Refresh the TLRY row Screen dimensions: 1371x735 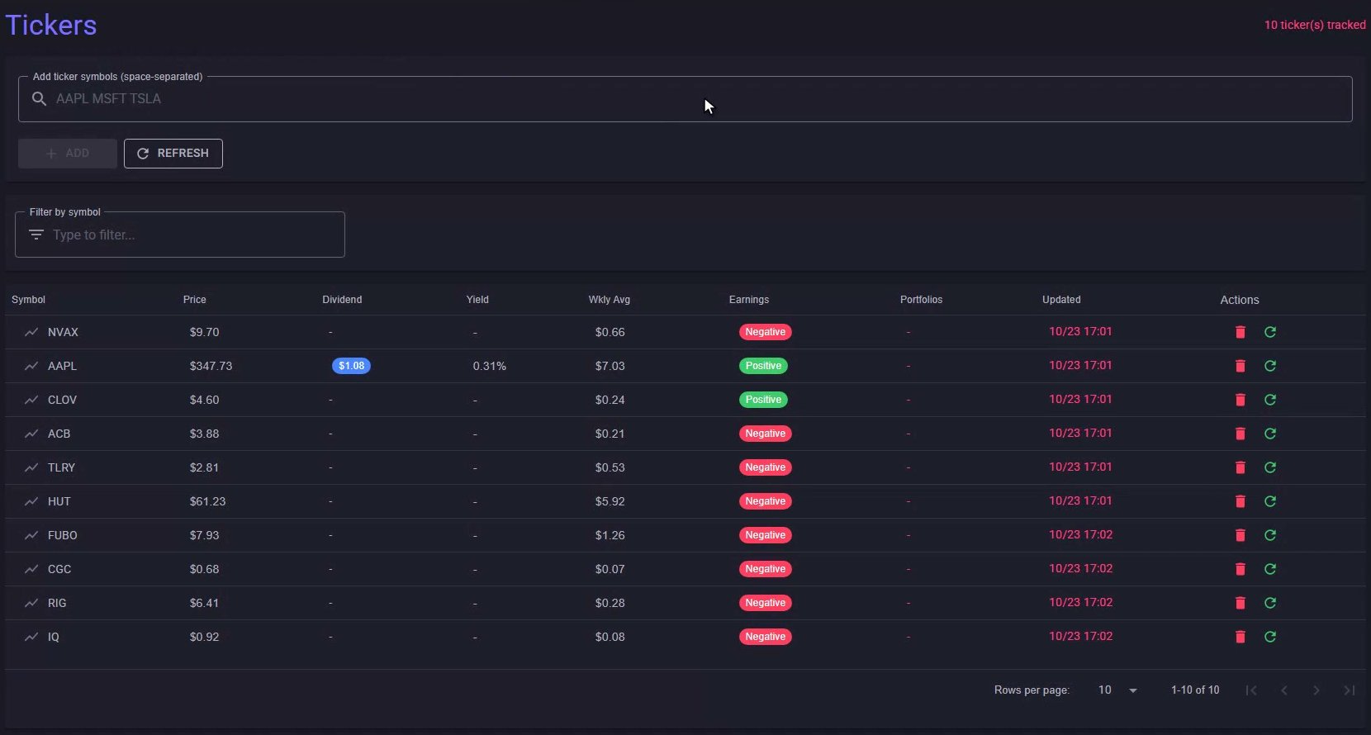(1270, 467)
